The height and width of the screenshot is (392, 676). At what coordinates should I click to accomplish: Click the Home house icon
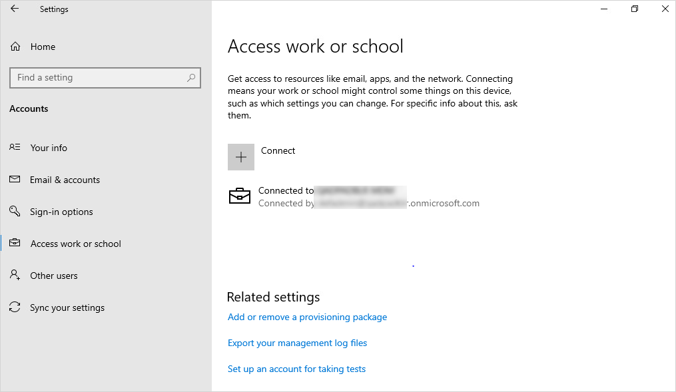pos(15,47)
